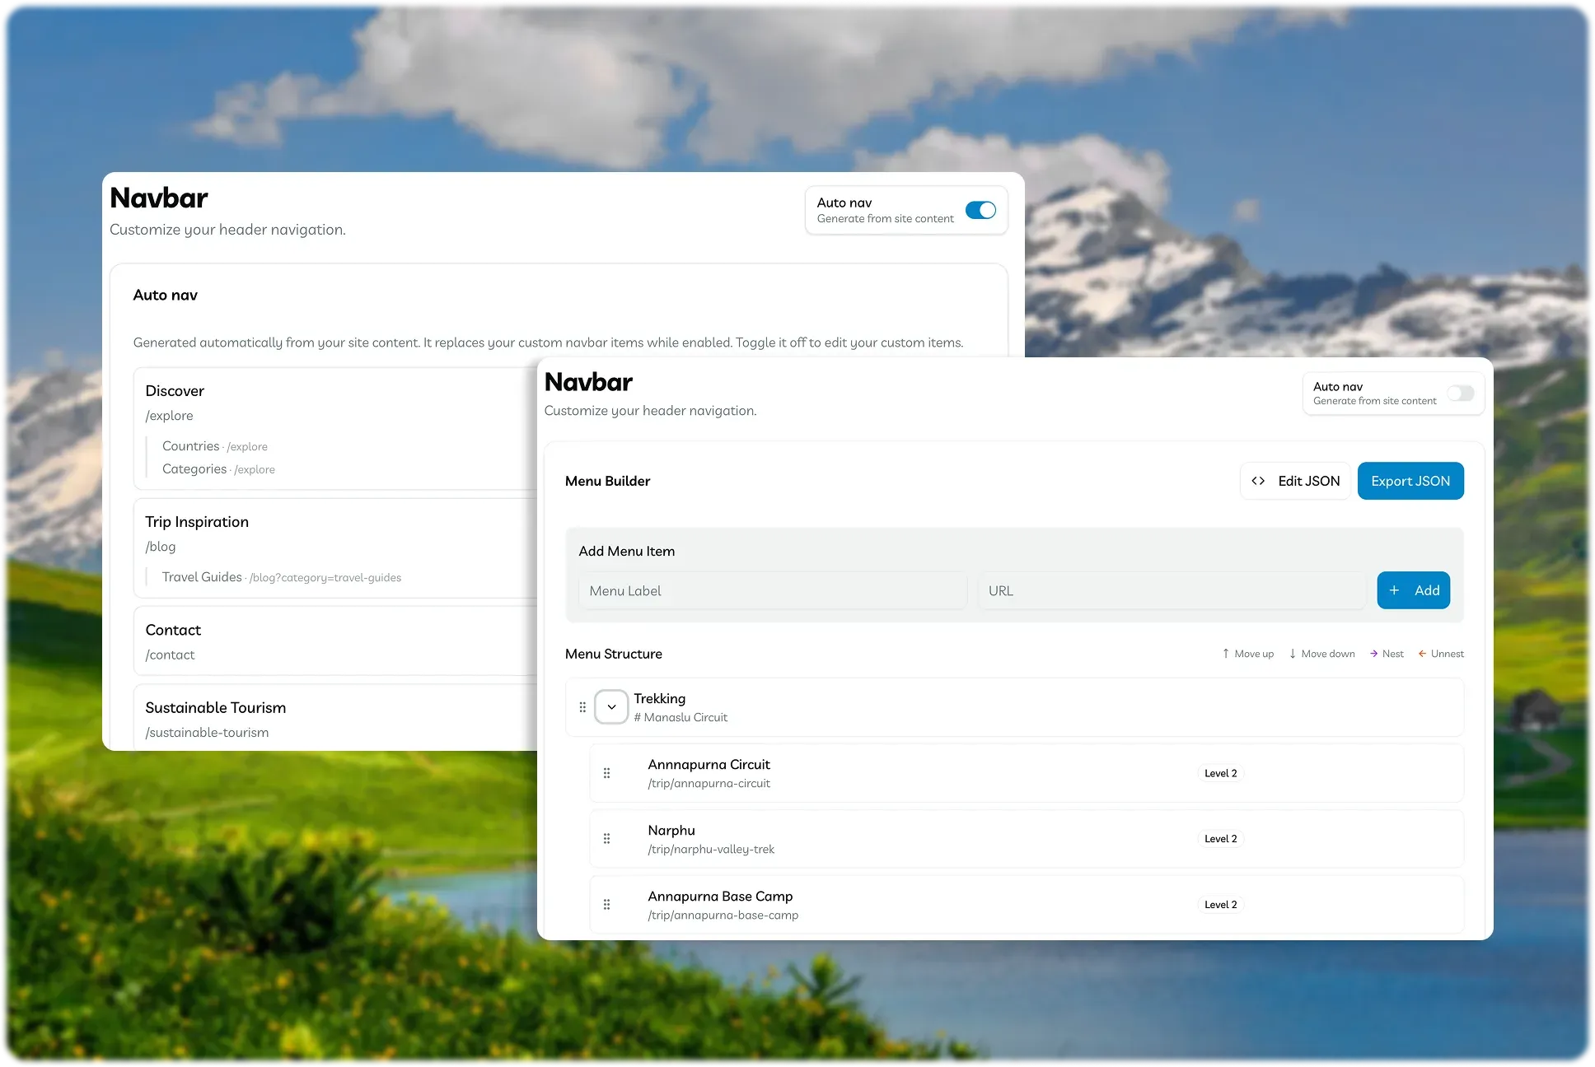Click Export JSON button

click(1410, 481)
